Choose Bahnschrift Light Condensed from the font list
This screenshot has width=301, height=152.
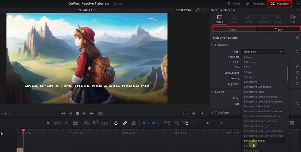coord(261,97)
